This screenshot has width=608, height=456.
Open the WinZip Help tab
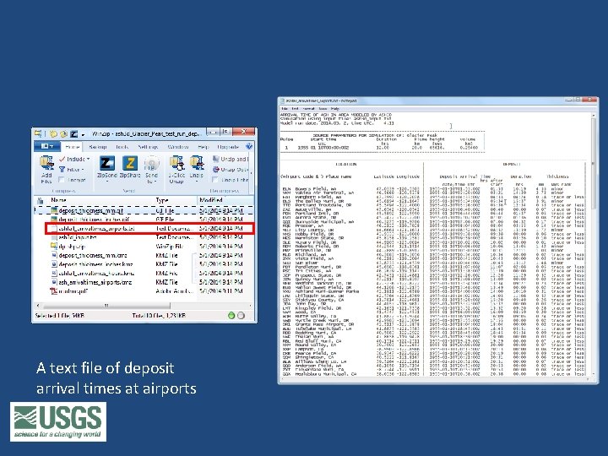click(204, 147)
